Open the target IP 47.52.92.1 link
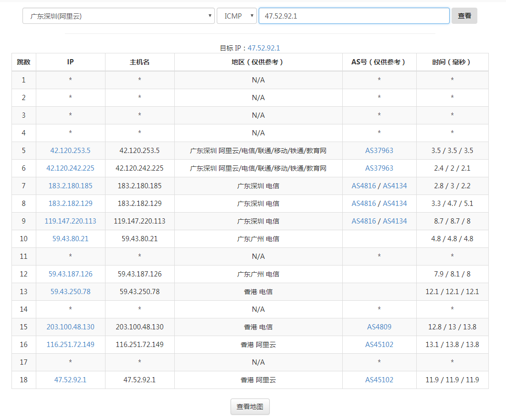This screenshot has height=419, width=506. 264,48
